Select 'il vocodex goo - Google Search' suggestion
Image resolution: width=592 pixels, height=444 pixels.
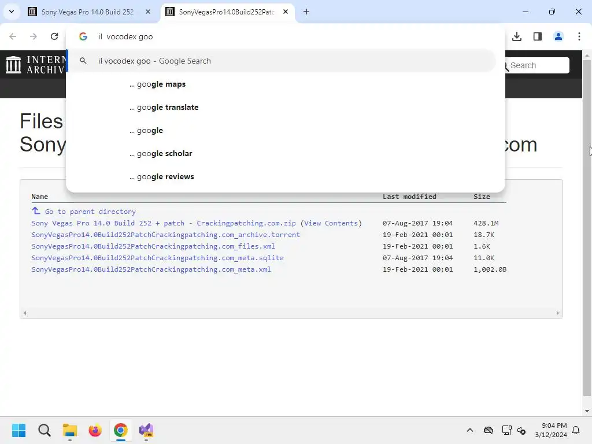pos(282,61)
